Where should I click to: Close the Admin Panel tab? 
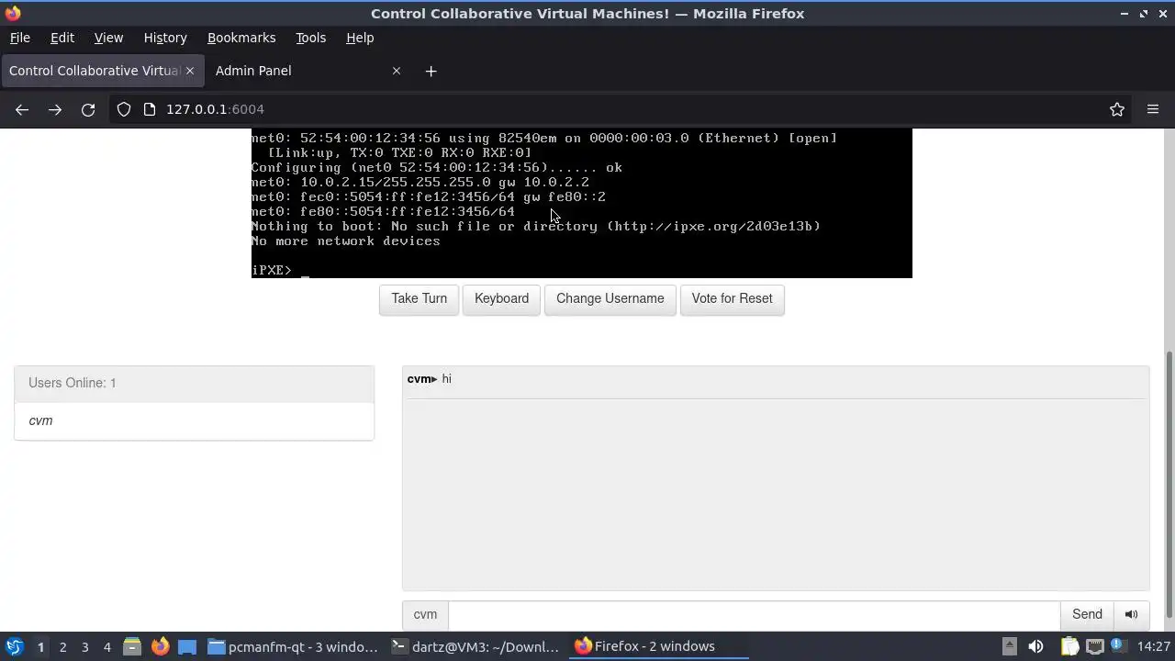coord(397,71)
